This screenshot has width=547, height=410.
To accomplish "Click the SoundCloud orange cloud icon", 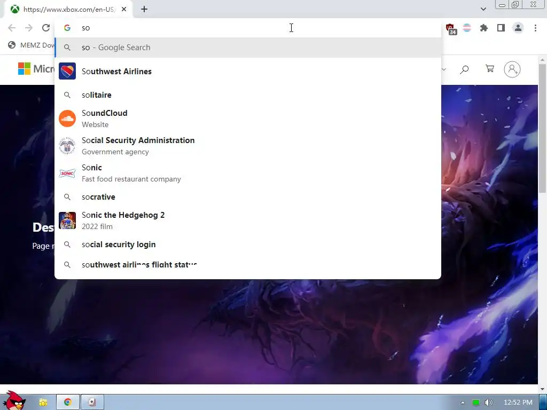I will coord(67,119).
